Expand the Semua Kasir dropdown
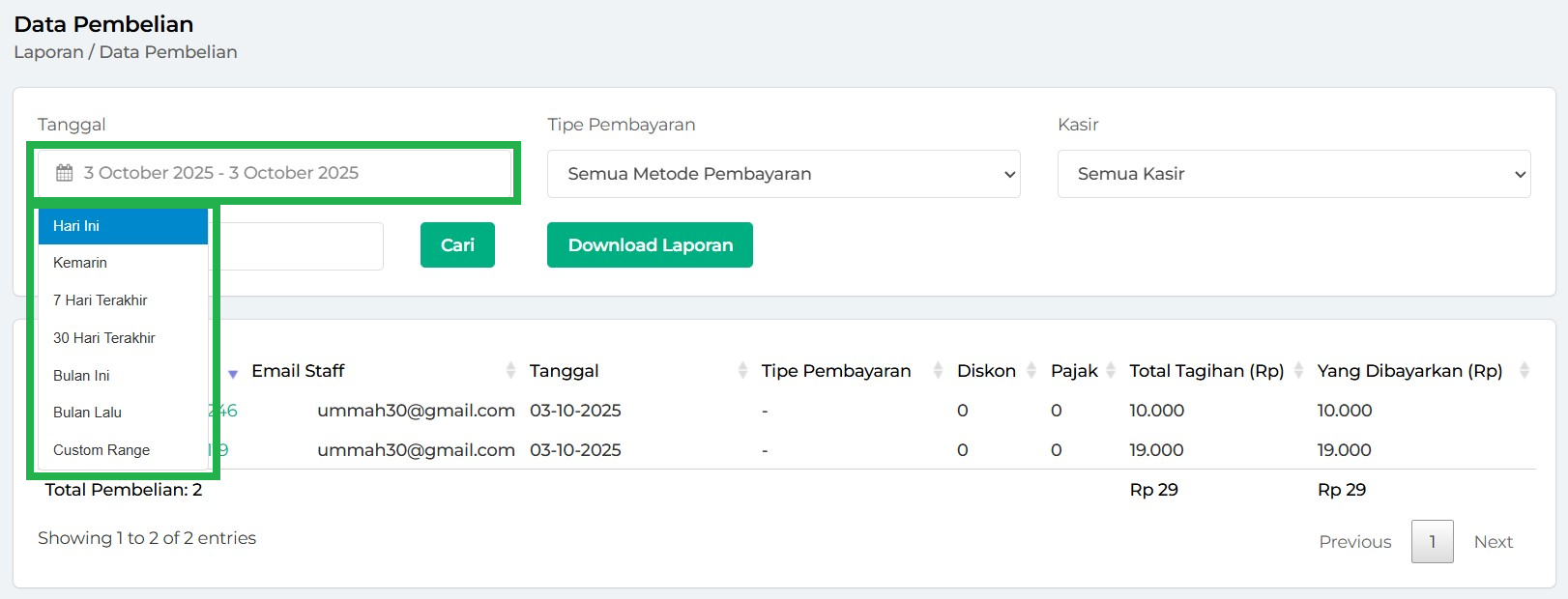Viewport: 1568px width, 599px height. (1293, 174)
